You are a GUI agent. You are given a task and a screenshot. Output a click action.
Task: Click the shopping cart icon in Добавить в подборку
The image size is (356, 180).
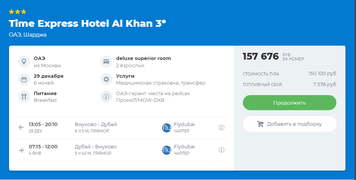tap(260, 124)
